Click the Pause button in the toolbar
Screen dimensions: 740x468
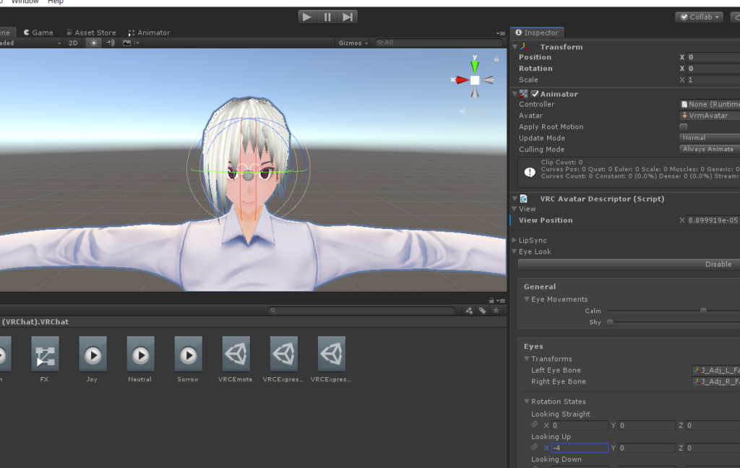click(x=327, y=17)
